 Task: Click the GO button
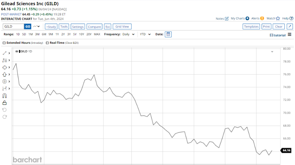click(x=28, y=26)
